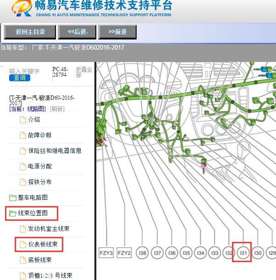
Task: Select 仪表板线束 document
Action: point(43,245)
